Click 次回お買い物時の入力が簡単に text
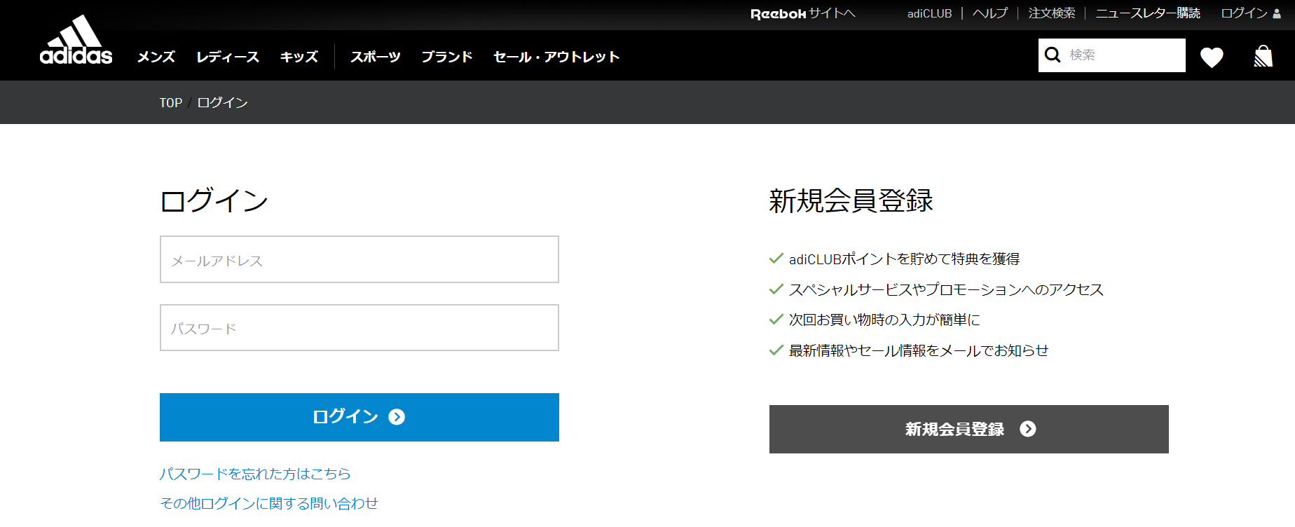 [x=884, y=320]
